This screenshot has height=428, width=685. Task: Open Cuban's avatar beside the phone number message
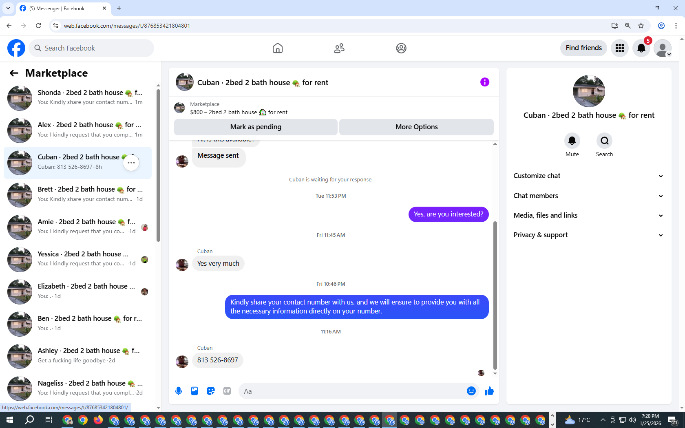(182, 362)
